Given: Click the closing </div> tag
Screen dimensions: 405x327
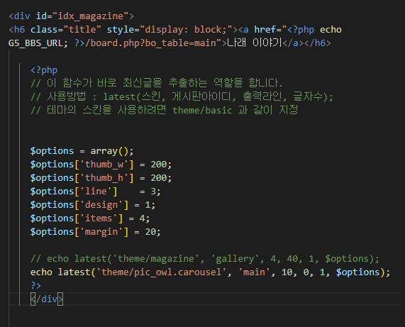Looking at the screenshot, I should tap(47, 299).
